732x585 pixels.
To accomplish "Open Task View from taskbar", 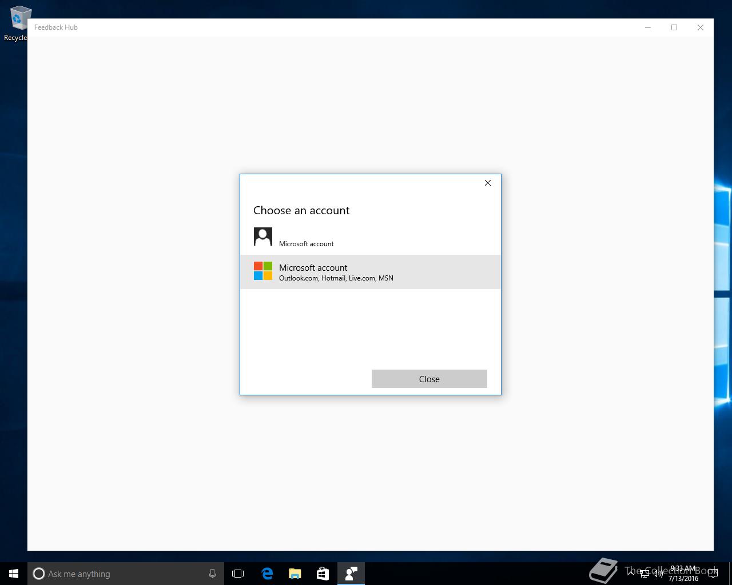I will (238, 574).
